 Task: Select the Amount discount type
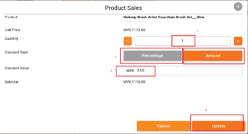pos(213,56)
